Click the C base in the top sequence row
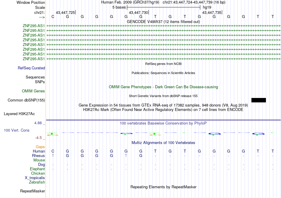This screenshot has height=198, width=281. (53, 17)
